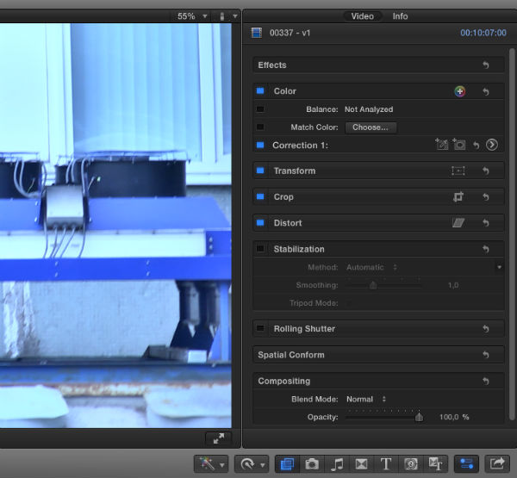Click the Match Color Choose button
517x478 pixels.
coord(370,127)
